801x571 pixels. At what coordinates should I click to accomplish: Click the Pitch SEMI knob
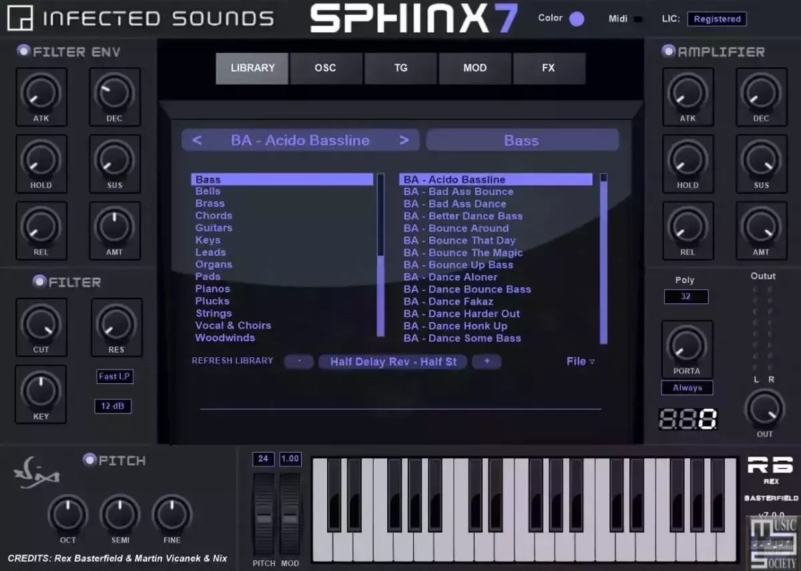click(x=120, y=514)
